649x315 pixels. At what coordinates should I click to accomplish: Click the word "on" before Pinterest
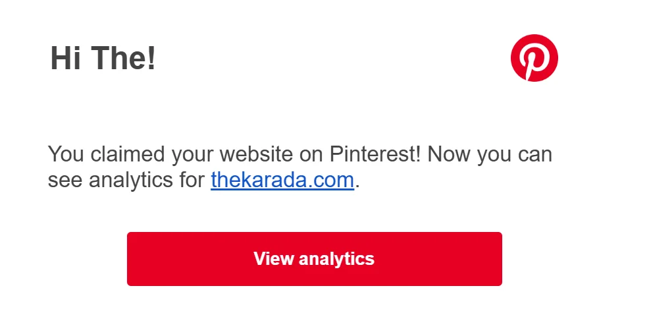point(311,155)
